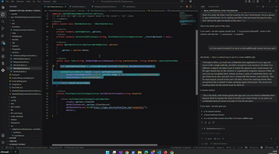This screenshot has width=279, height=154.
Task: Start voice input microphone in chat
Action: coord(271,139)
